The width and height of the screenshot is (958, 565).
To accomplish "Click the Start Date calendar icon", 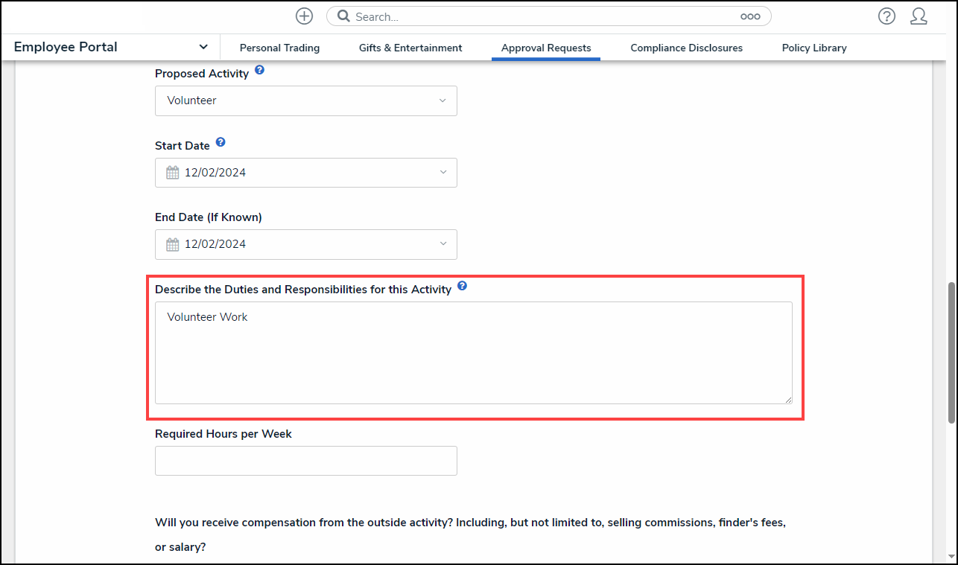I will point(173,173).
